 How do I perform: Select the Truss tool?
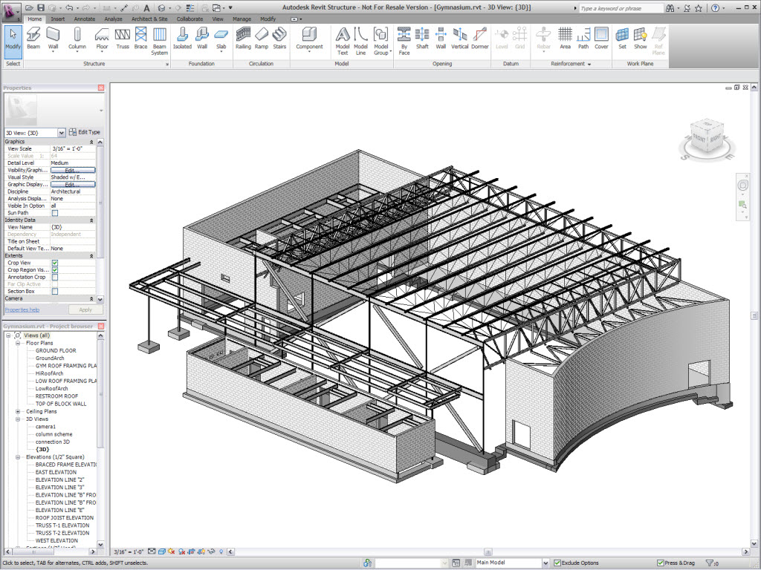(123, 37)
